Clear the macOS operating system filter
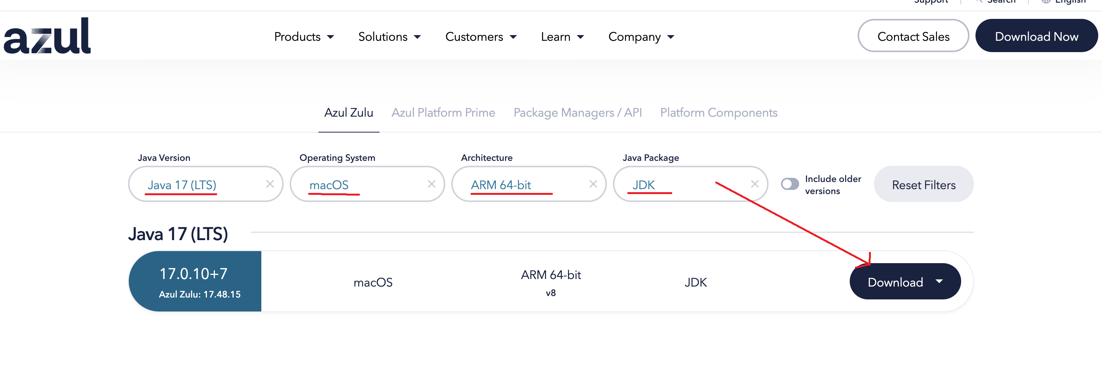This screenshot has width=1102, height=370. [432, 184]
